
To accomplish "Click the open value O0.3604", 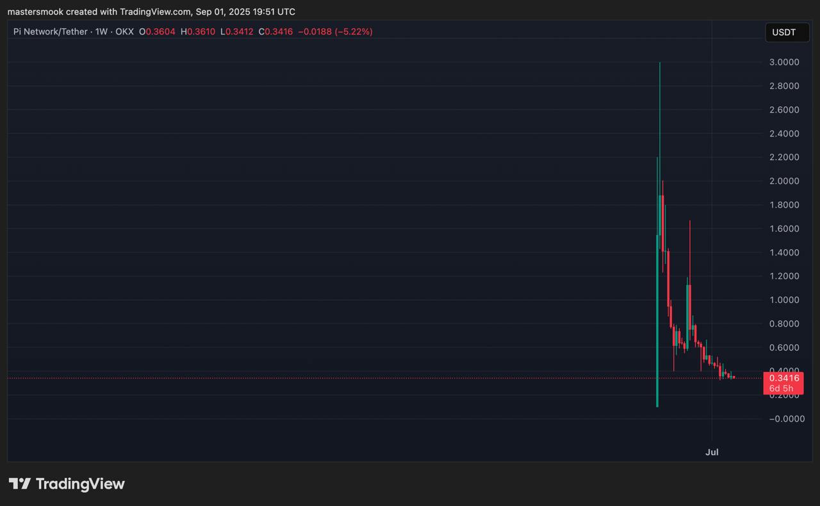I will pyautogui.click(x=157, y=31).
